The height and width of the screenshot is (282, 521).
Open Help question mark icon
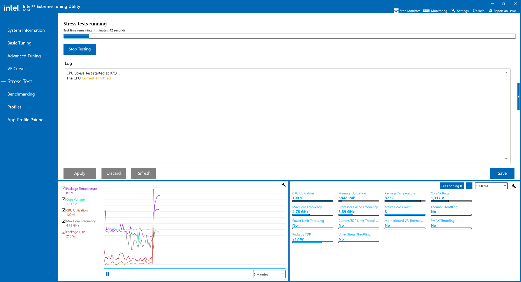click(x=475, y=11)
